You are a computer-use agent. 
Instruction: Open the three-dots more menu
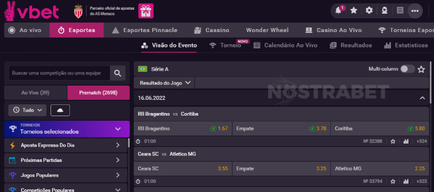tap(415, 11)
